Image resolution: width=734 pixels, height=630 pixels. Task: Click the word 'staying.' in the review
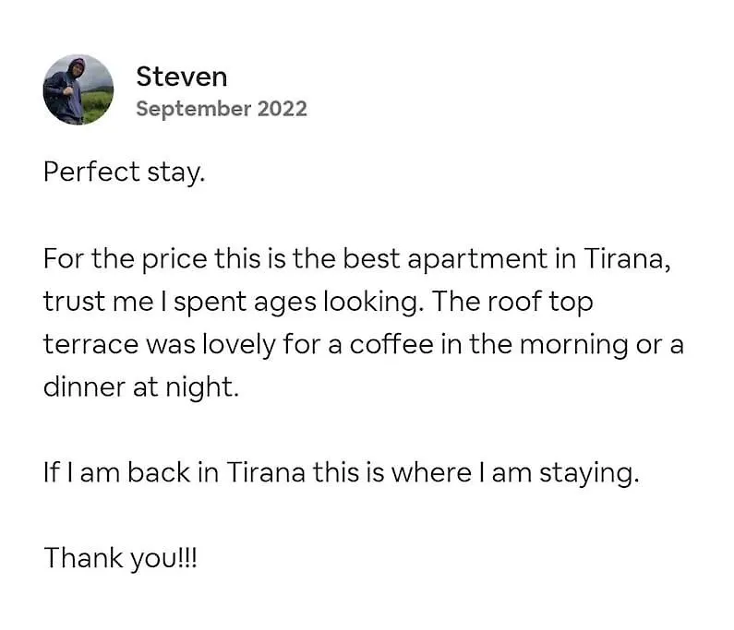[589, 473]
